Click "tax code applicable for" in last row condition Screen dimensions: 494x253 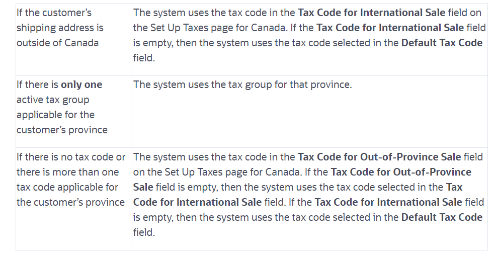pyautogui.click(x=67, y=187)
